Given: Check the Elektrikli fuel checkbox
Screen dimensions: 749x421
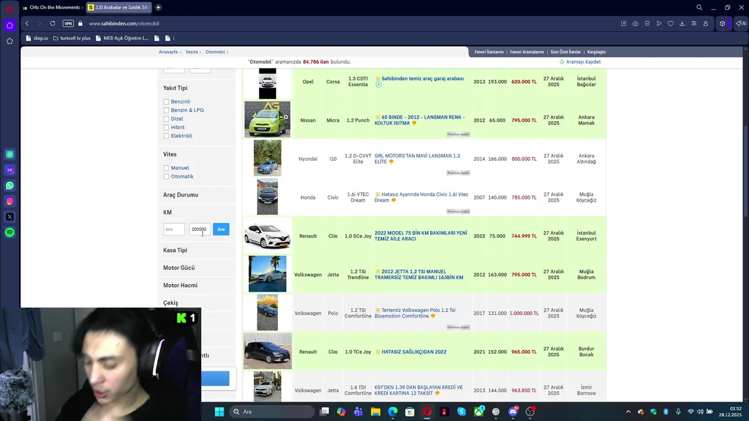Looking at the screenshot, I should click(x=166, y=136).
